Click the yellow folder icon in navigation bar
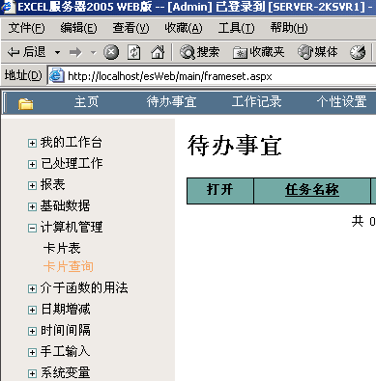The image size is (376, 381). (26, 104)
